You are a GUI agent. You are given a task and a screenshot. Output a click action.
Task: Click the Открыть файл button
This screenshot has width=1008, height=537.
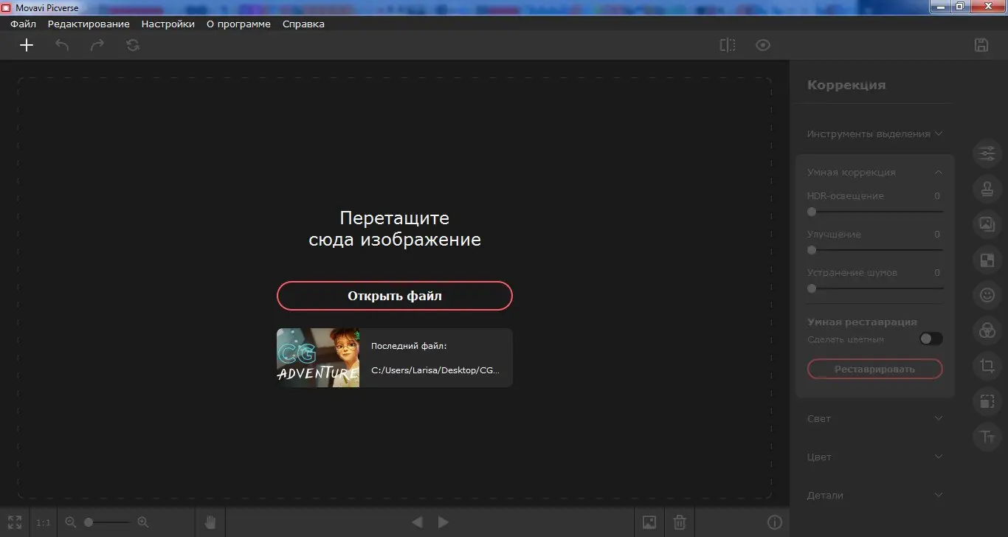pyautogui.click(x=394, y=295)
